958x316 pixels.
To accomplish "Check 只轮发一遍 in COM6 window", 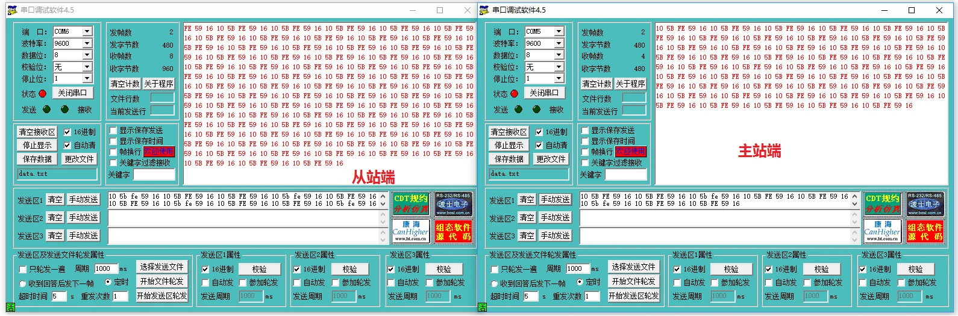I will point(23,269).
